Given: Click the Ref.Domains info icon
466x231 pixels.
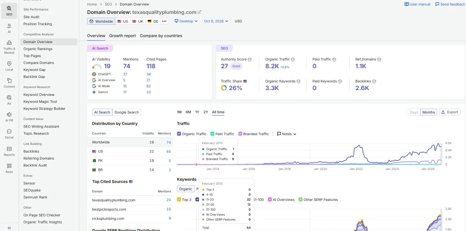Looking at the screenshot, I should coord(379,59).
